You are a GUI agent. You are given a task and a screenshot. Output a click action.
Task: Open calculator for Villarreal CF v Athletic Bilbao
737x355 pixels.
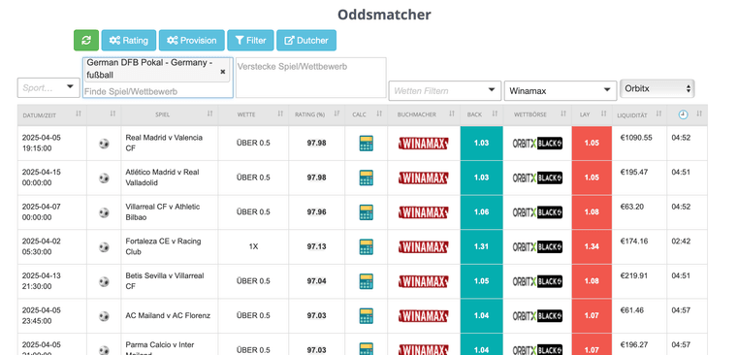pos(367,212)
